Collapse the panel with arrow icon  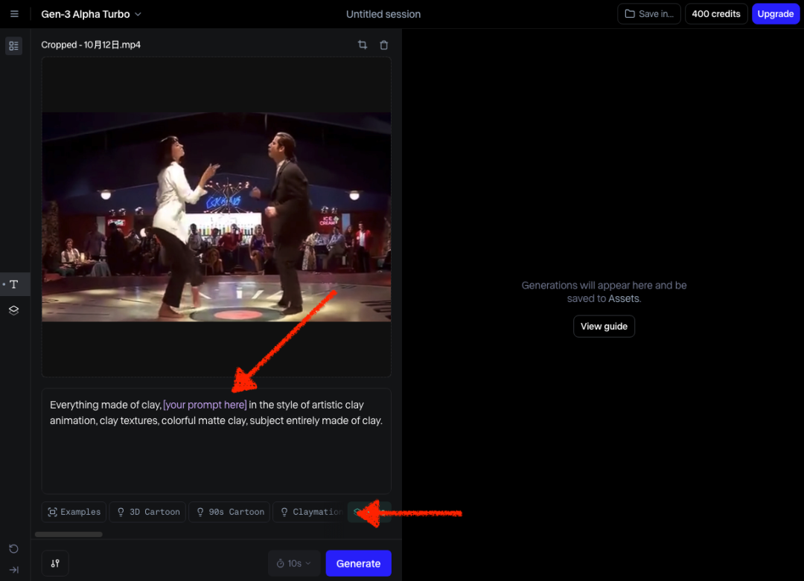pos(14,570)
